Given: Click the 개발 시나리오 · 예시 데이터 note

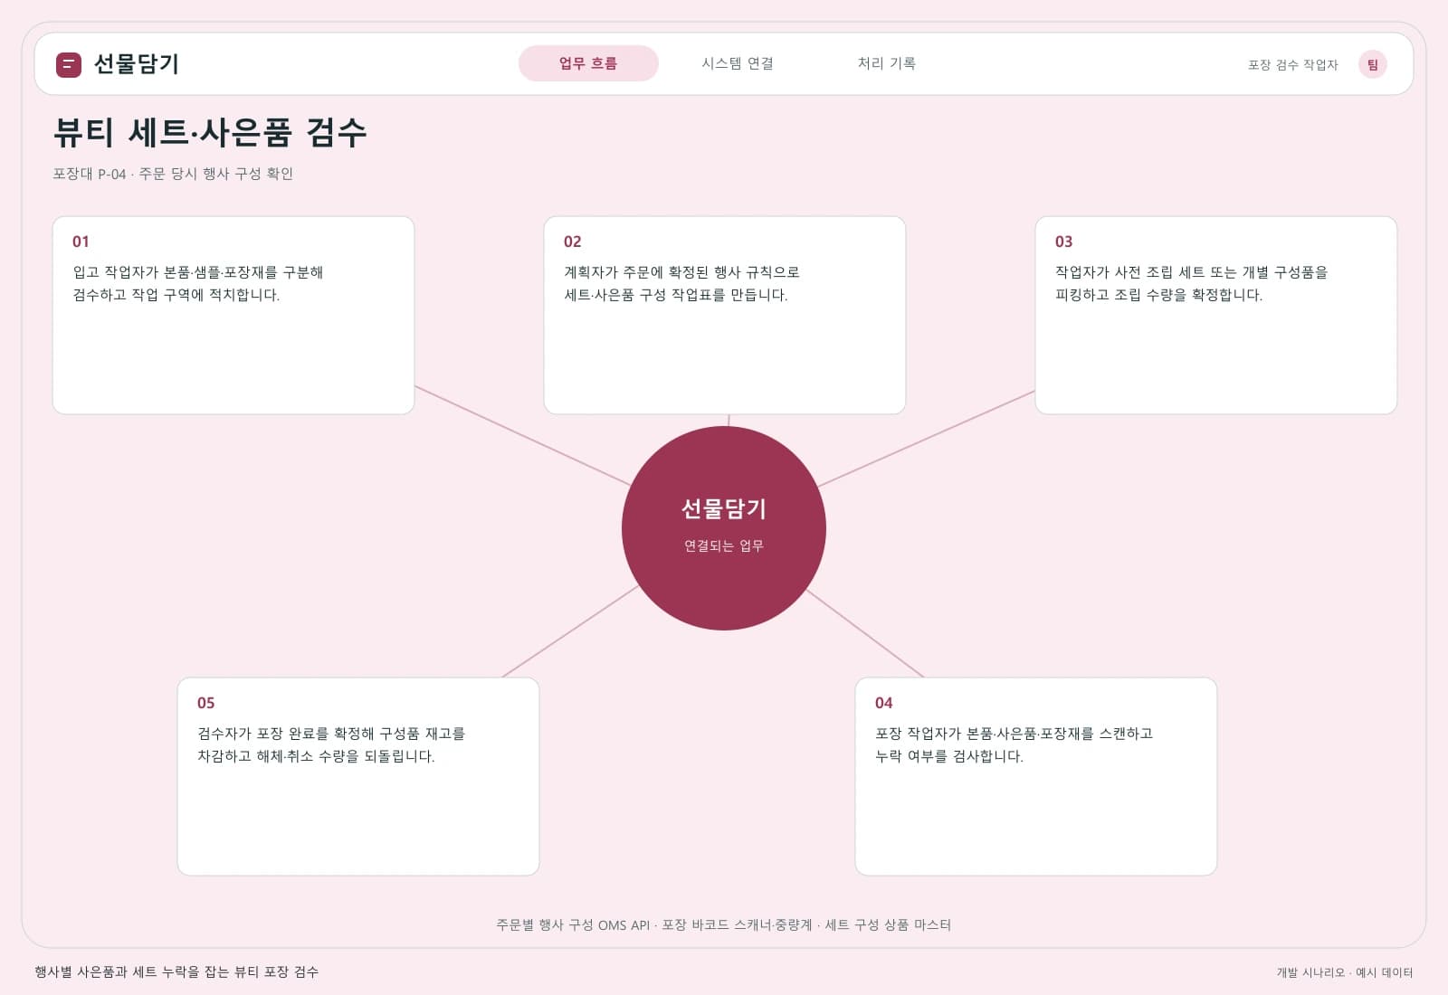Looking at the screenshot, I should click(x=1345, y=972).
